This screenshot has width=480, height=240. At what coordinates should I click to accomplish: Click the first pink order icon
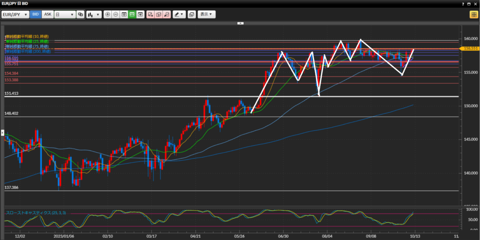coord(150,15)
